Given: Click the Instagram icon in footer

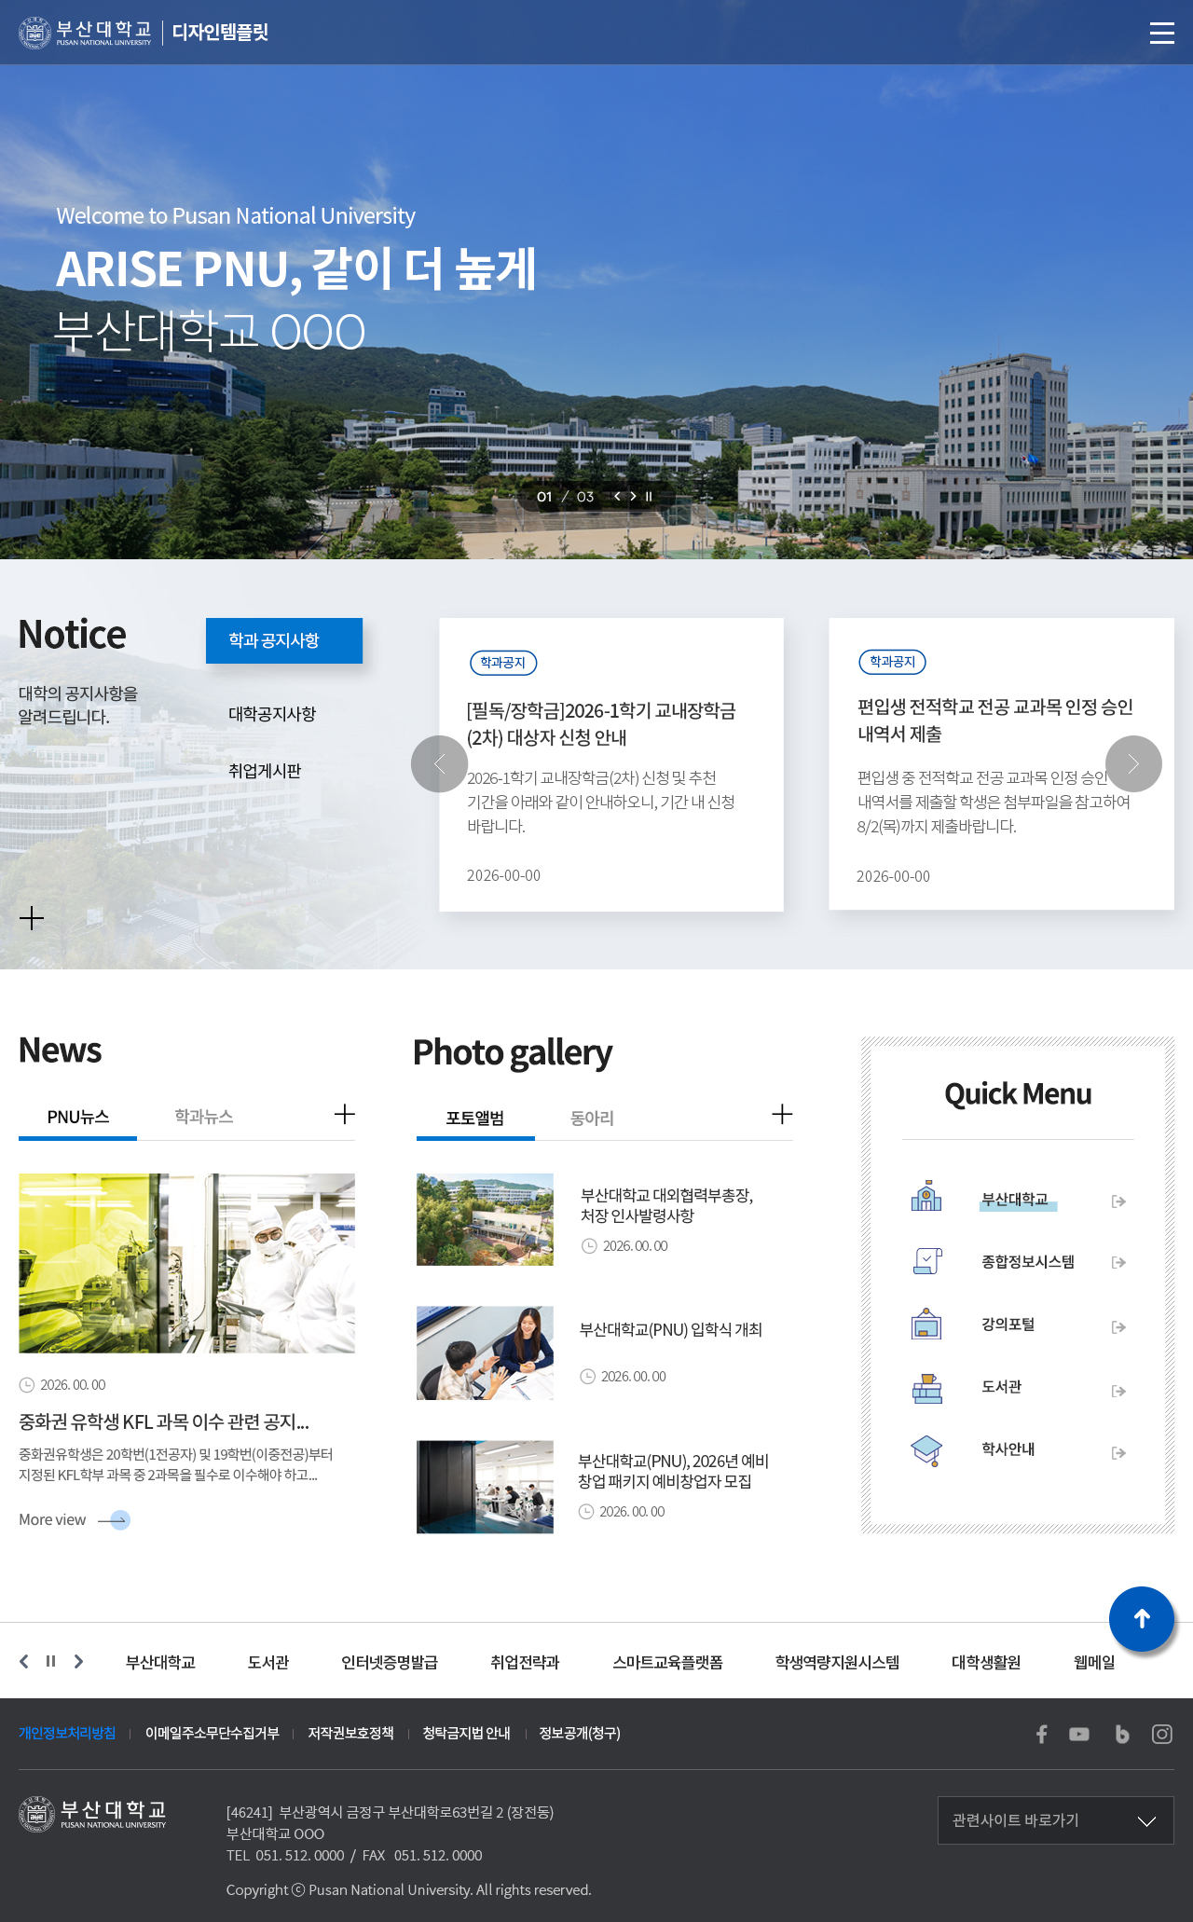Looking at the screenshot, I should click(x=1161, y=1734).
